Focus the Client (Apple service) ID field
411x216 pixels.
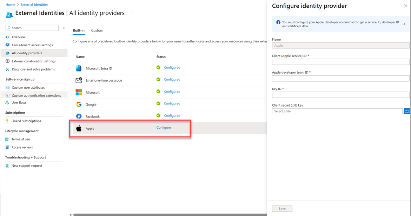click(x=340, y=62)
